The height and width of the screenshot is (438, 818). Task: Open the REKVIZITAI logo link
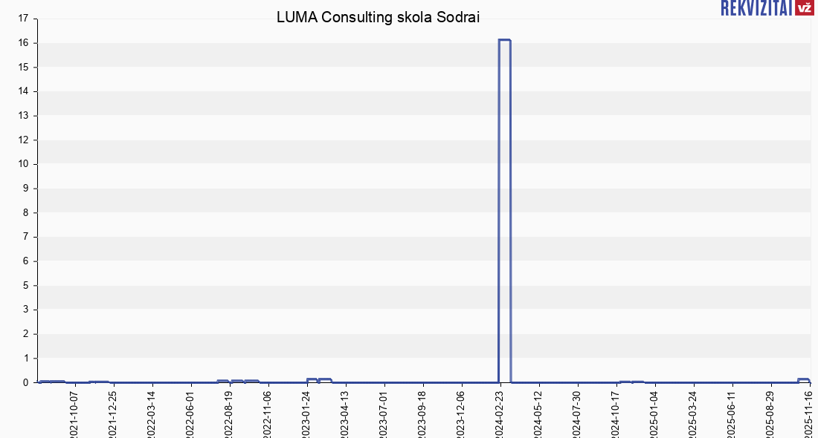pos(756,8)
